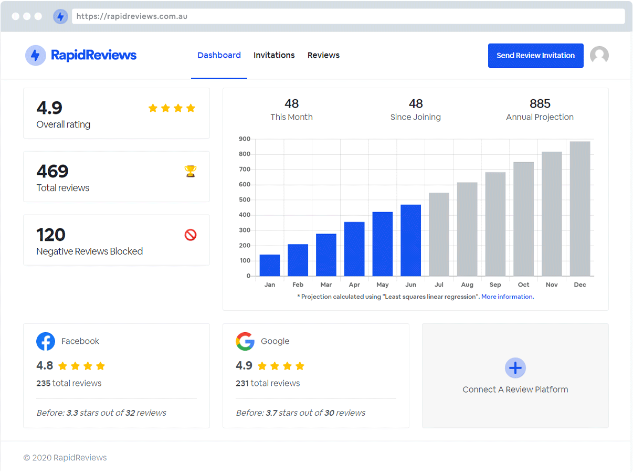The height and width of the screenshot is (474, 633).
Task: Click the lightning icon in the browser address bar
Action: (x=61, y=16)
